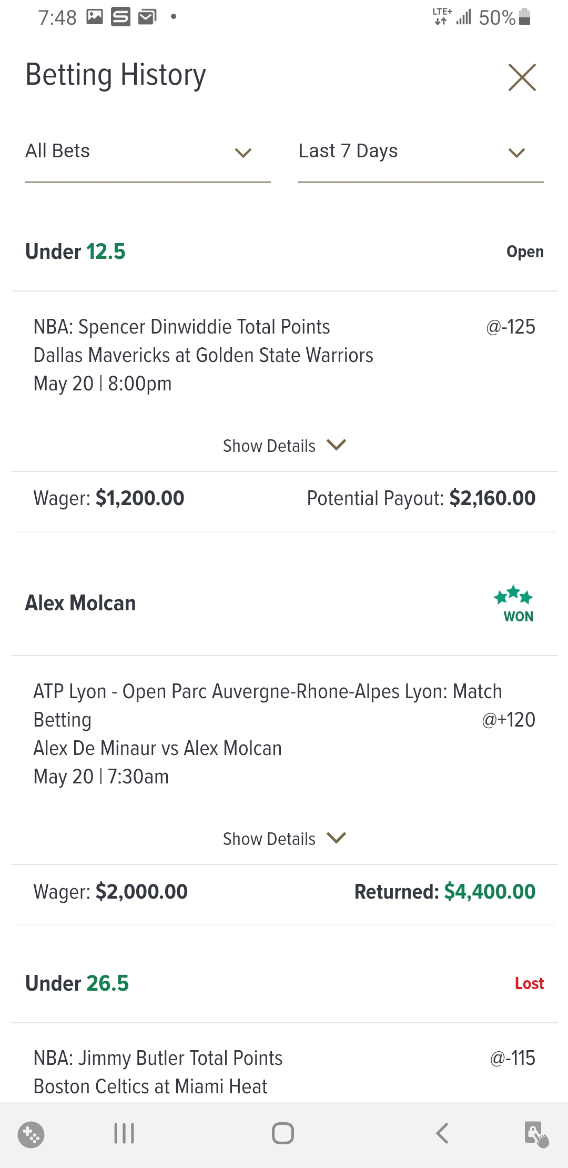The image size is (568, 1168).
Task: Tap the Open status label
Action: point(525,252)
